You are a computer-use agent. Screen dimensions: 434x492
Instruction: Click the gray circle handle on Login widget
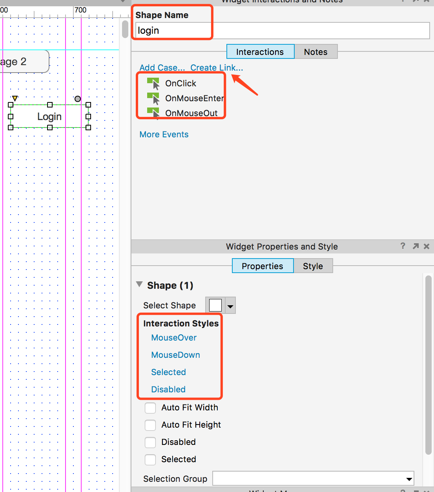[78, 99]
